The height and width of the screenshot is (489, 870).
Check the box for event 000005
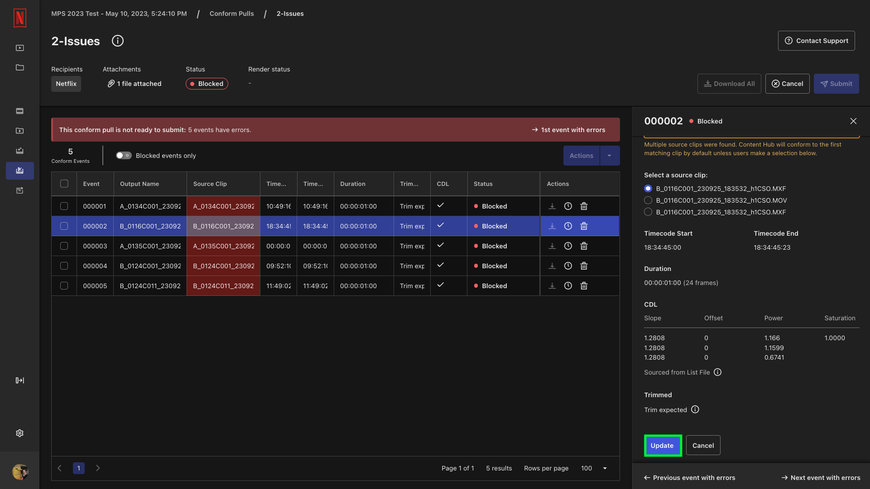tap(64, 286)
